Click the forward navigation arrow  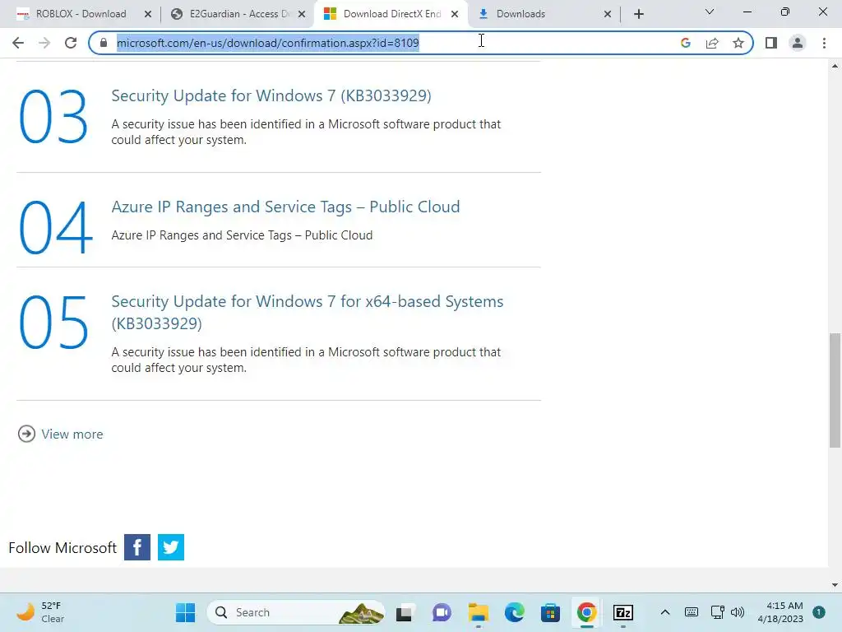(44, 43)
